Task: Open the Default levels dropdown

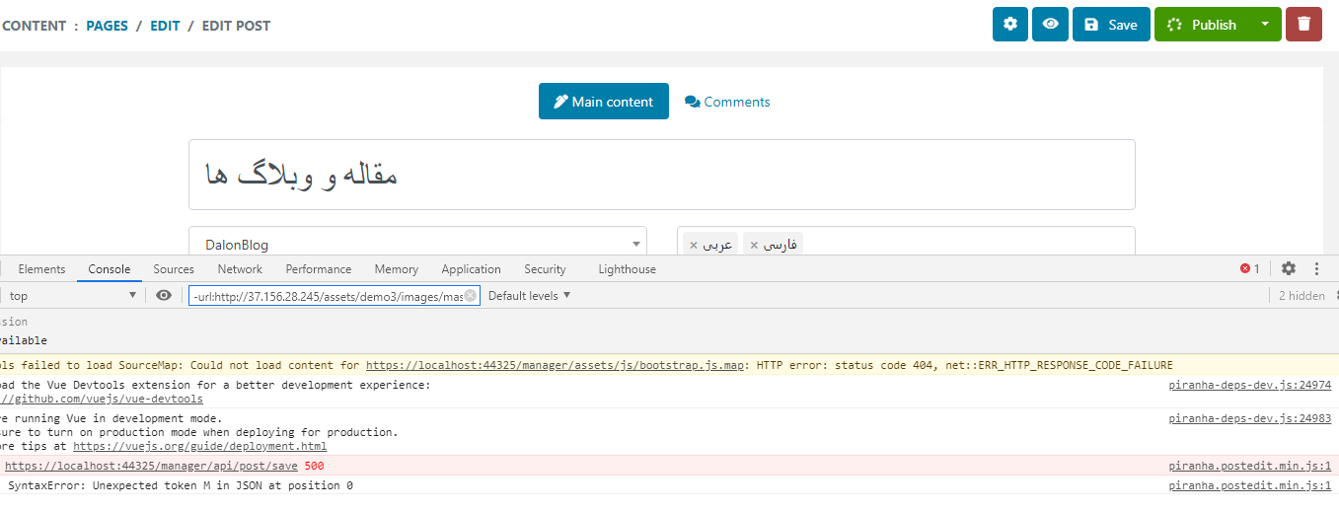Action: tap(530, 296)
